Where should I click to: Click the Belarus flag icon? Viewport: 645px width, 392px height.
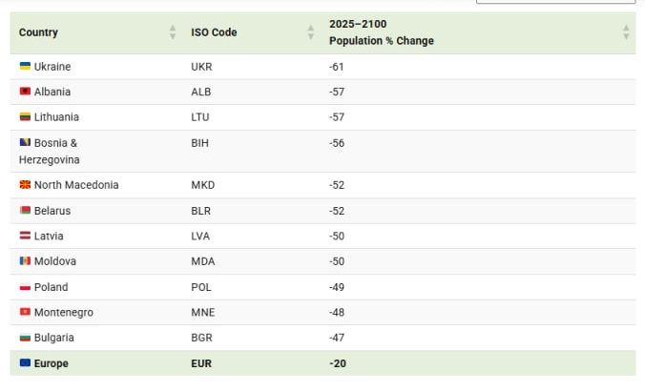pos(25,210)
